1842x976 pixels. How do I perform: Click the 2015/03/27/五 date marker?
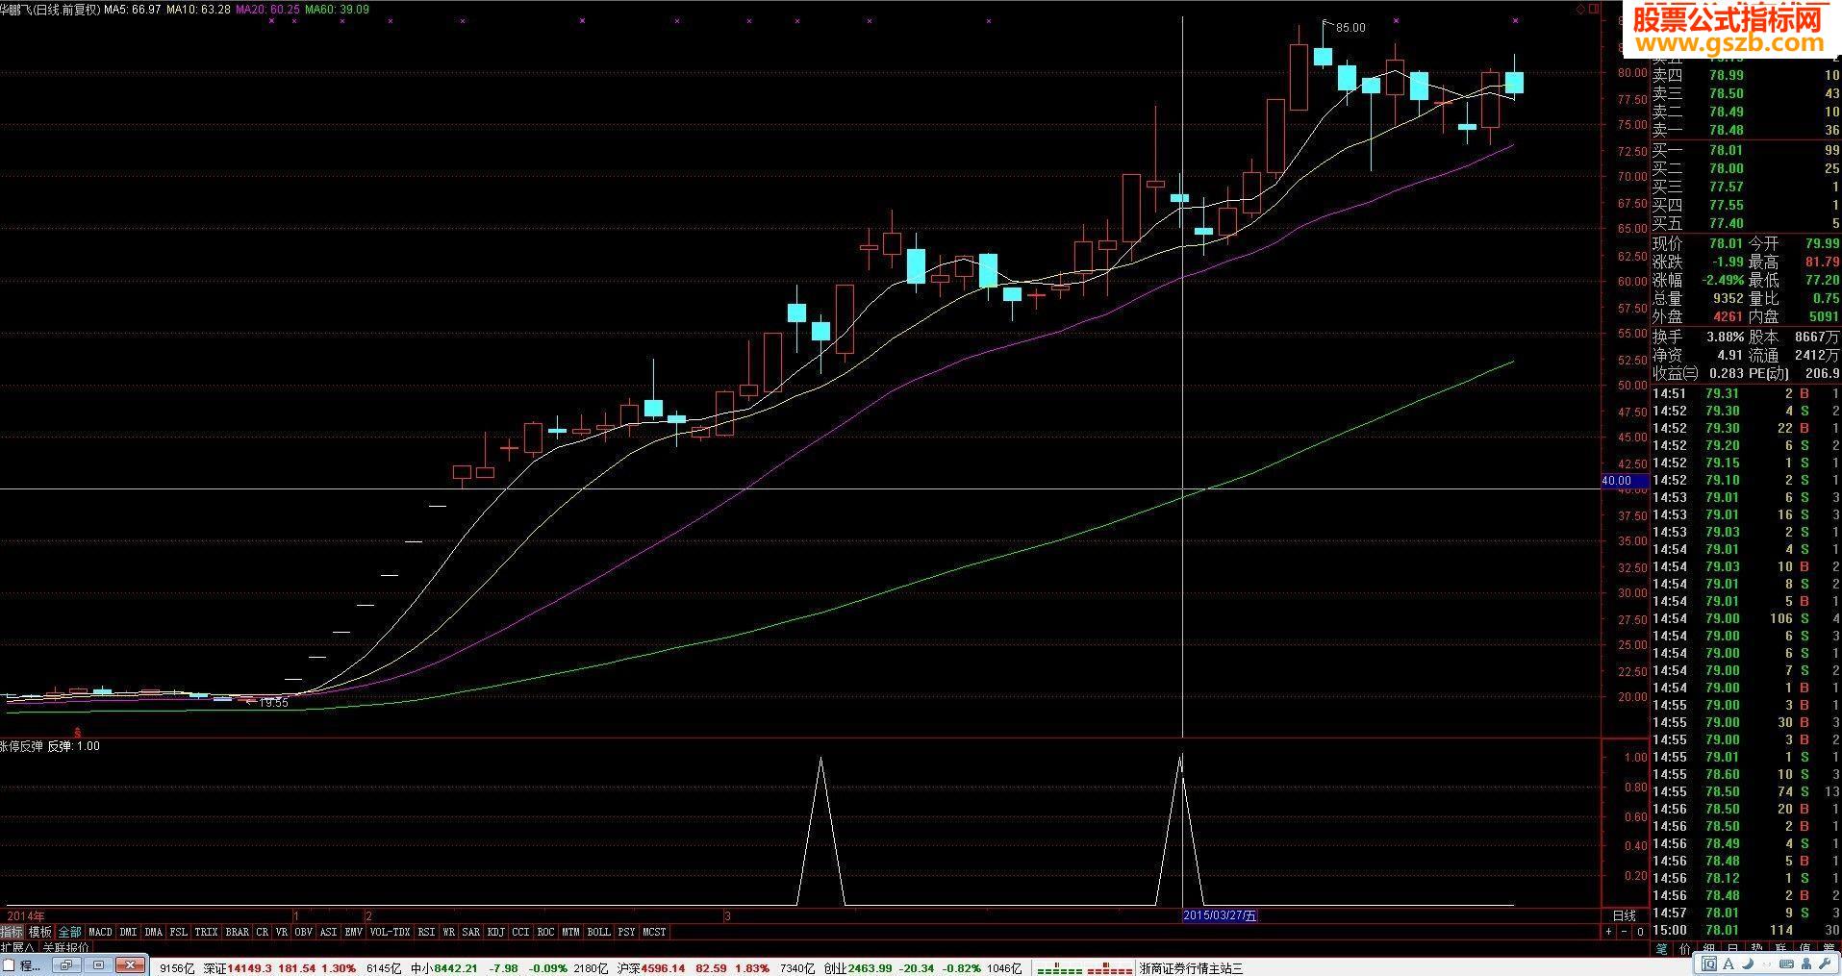click(1220, 915)
